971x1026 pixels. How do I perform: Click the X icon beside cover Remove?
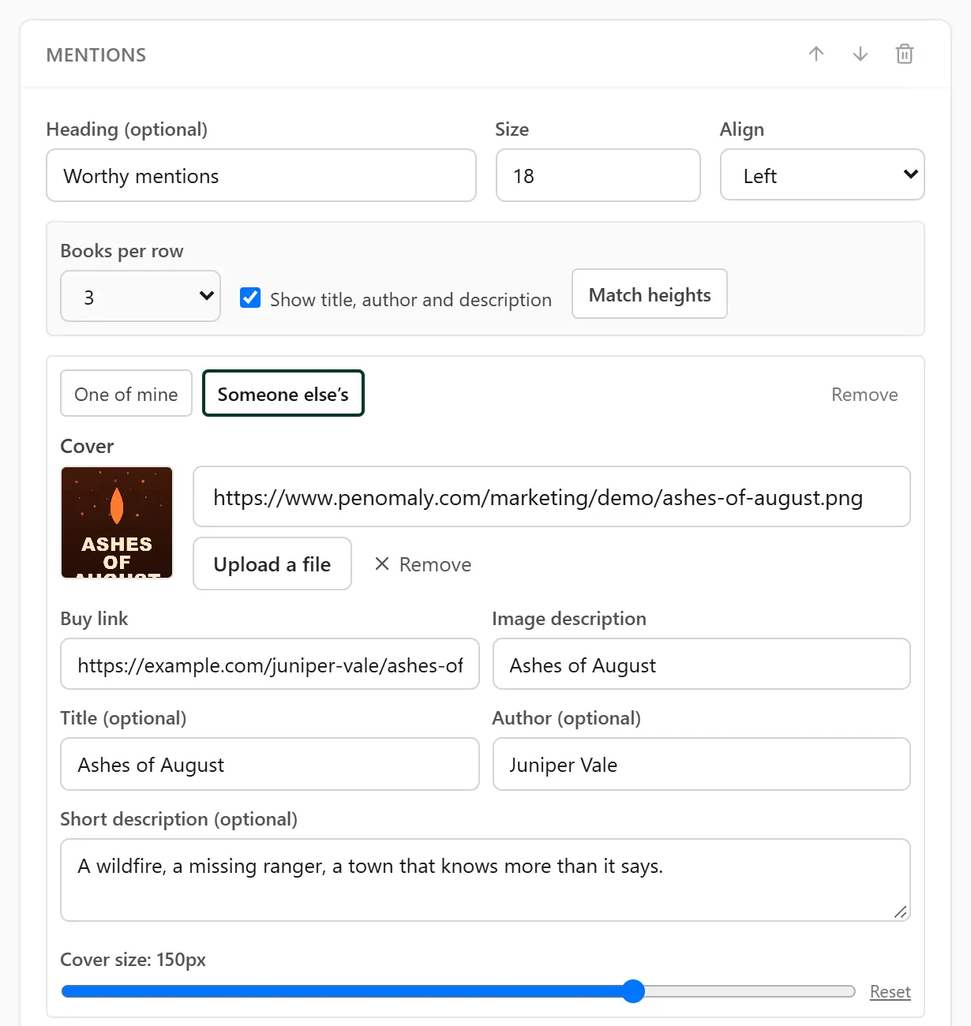pos(382,564)
